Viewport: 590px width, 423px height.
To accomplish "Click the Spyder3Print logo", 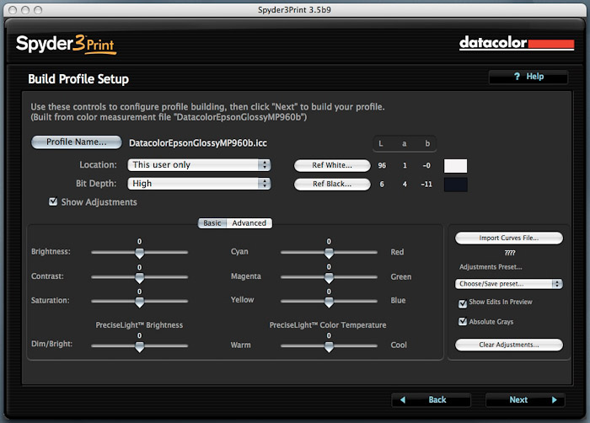I will coord(65,44).
